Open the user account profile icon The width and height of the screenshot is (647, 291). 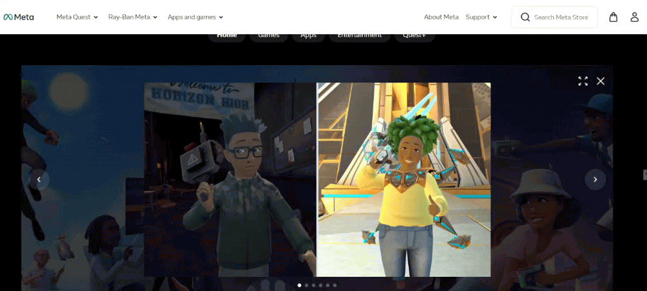635,17
